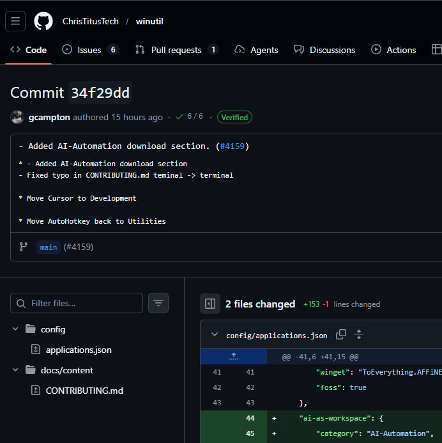Toggle the file tree sidebar panel
The width and height of the screenshot is (442, 443).
point(210,304)
